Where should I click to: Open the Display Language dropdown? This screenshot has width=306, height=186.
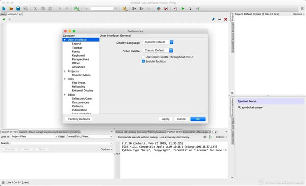point(158,42)
